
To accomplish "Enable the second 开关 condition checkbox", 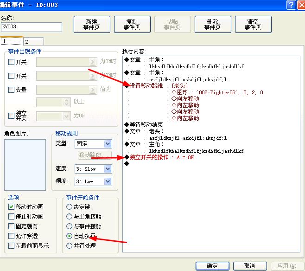I will click(x=11, y=76).
